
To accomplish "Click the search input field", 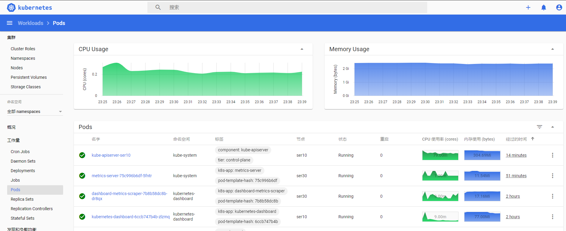I will click(x=287, y=7).
